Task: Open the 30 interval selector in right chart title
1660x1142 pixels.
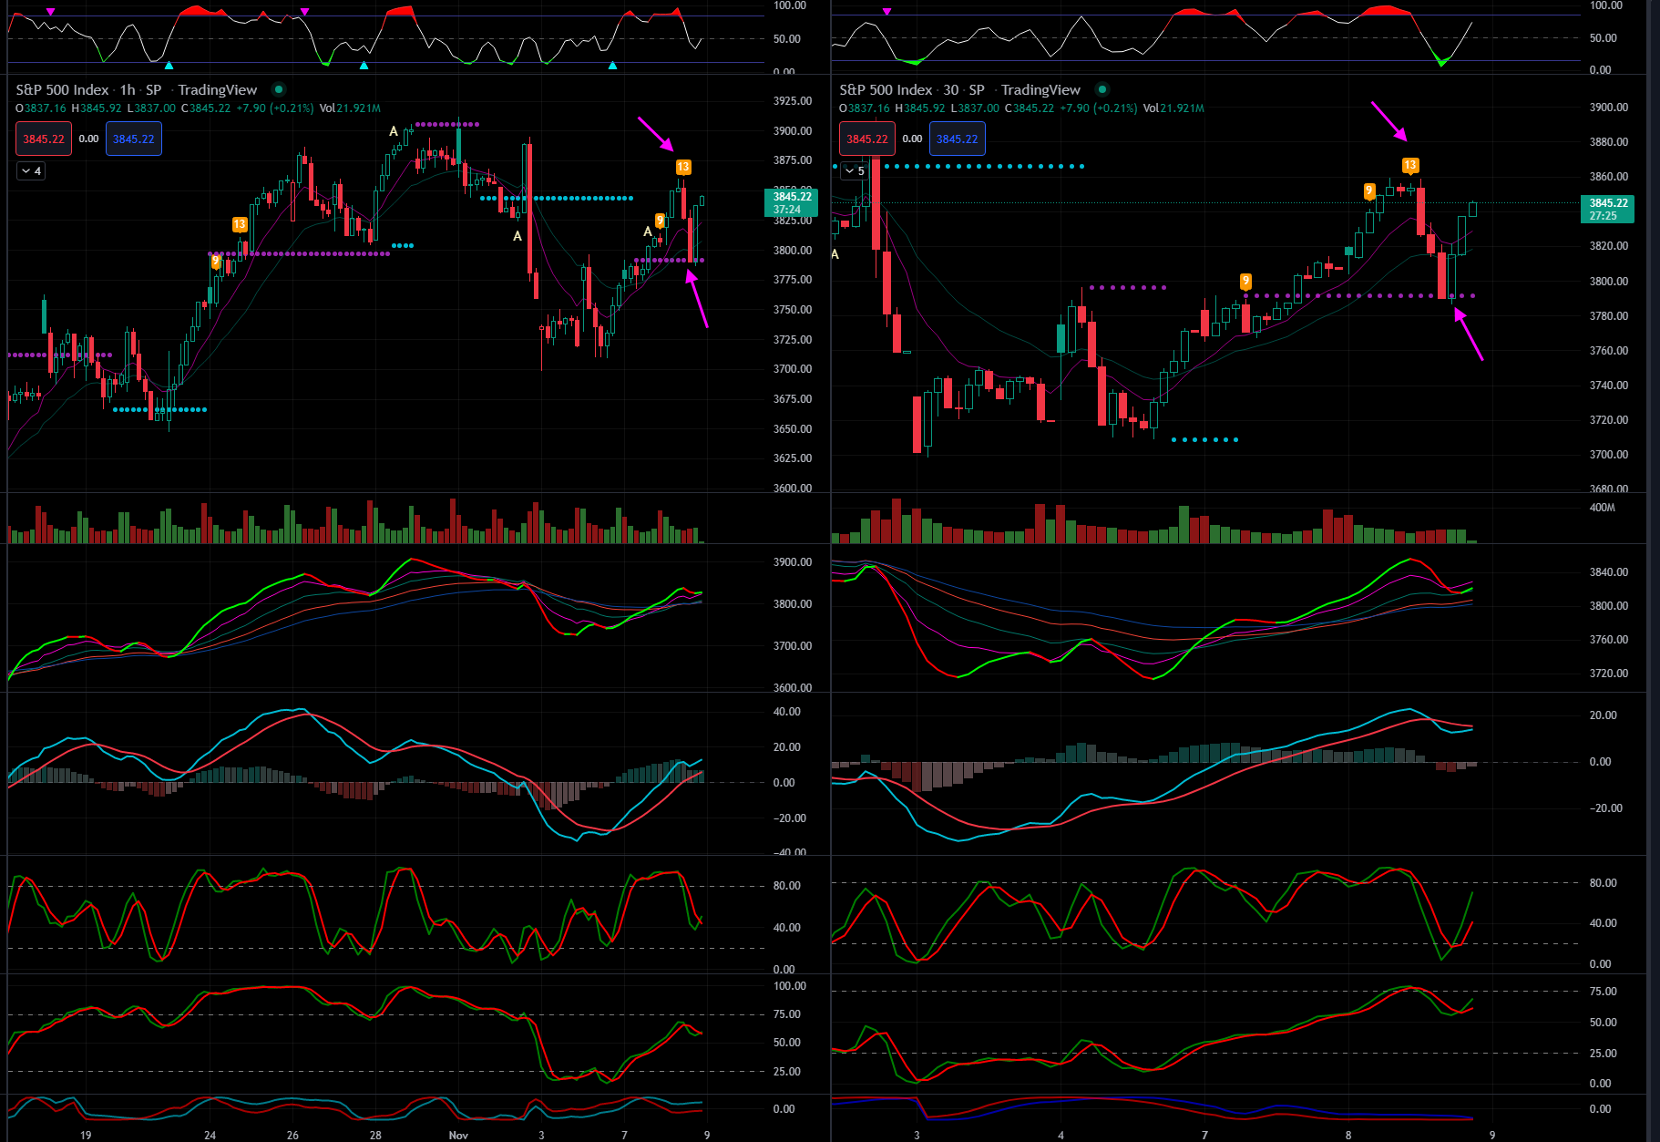Action: [x=950, y=89]
